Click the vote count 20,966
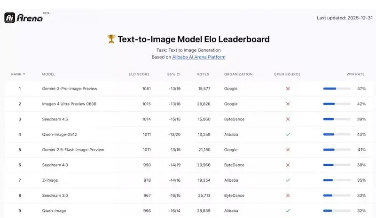Viewport: 376px width, 218px height. click(x=204, y=165)
